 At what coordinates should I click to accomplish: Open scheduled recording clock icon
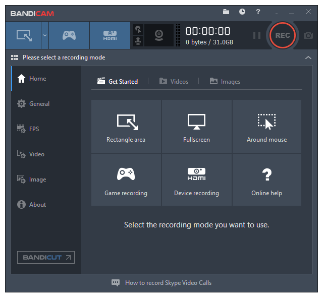coord(242,12)
